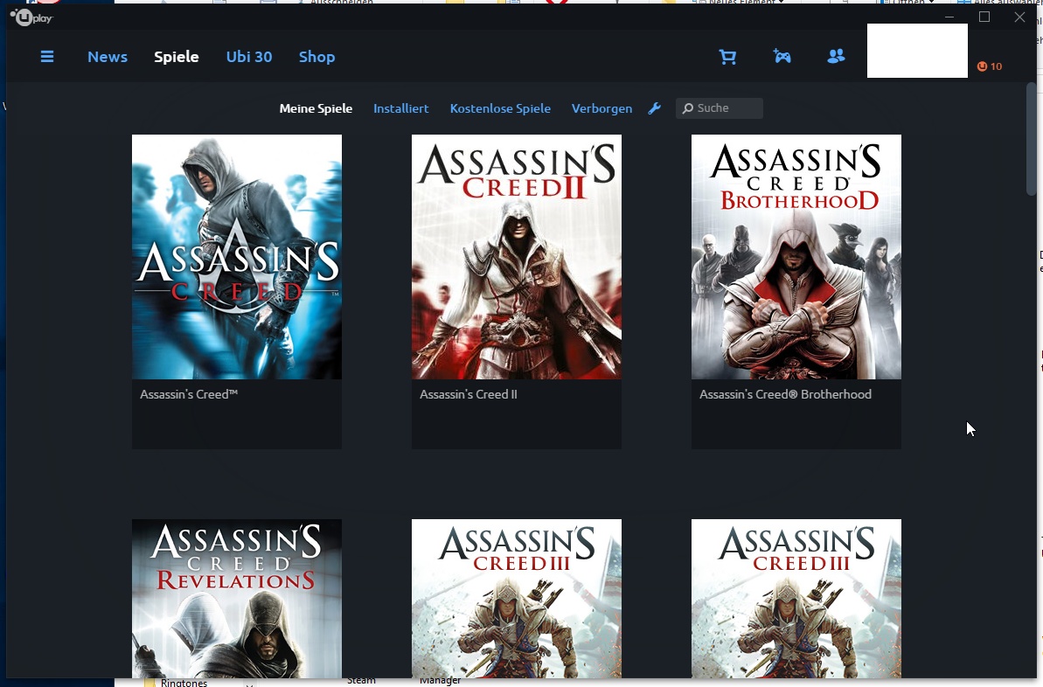Image resolution: width=1043 pixels, height=687 pixels.
Task: Switch to the Shop tab
Action: (316, 57)
